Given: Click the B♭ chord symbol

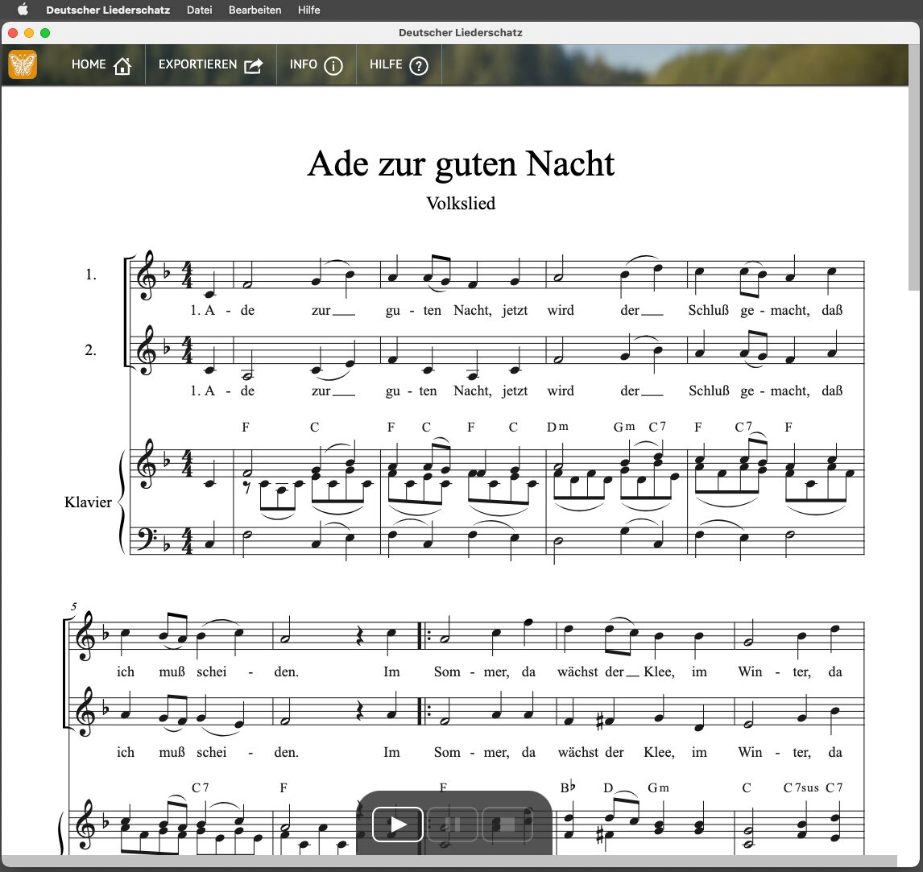Looking at the screenshot, I should coord(568,787).
